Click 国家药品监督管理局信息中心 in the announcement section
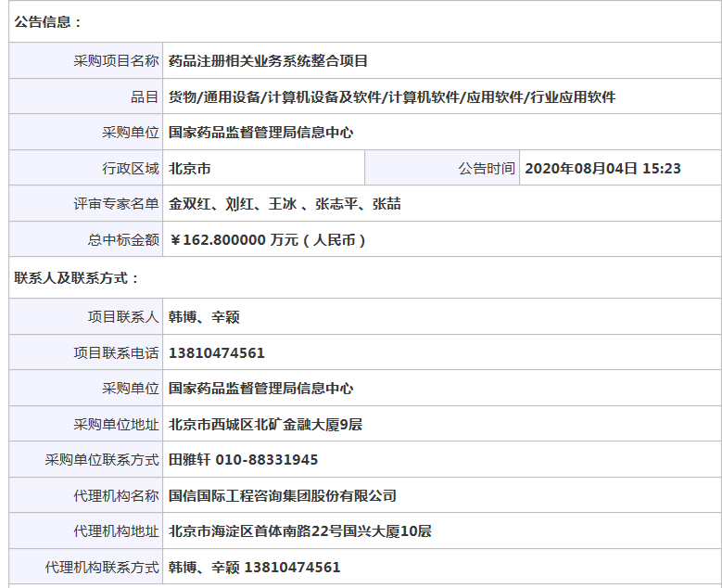The width and height of the screenshot is (722, 588). tap(260, 133)
